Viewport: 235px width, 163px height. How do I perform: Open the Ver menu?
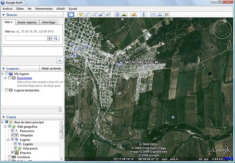(30, 9)
